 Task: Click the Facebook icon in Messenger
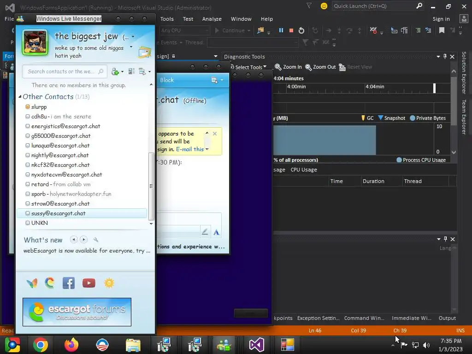(x=69, y=283)
